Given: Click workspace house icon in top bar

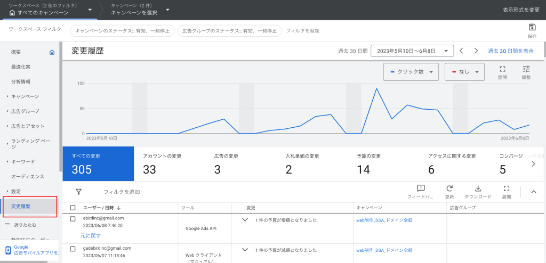Looking at the screenshot, I should [x=12, y=13].
